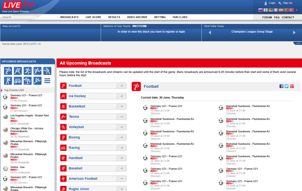Viewport: 302px width, 191px height.
Task: Show previous Best Odds item
Action: tap(210, 32)
